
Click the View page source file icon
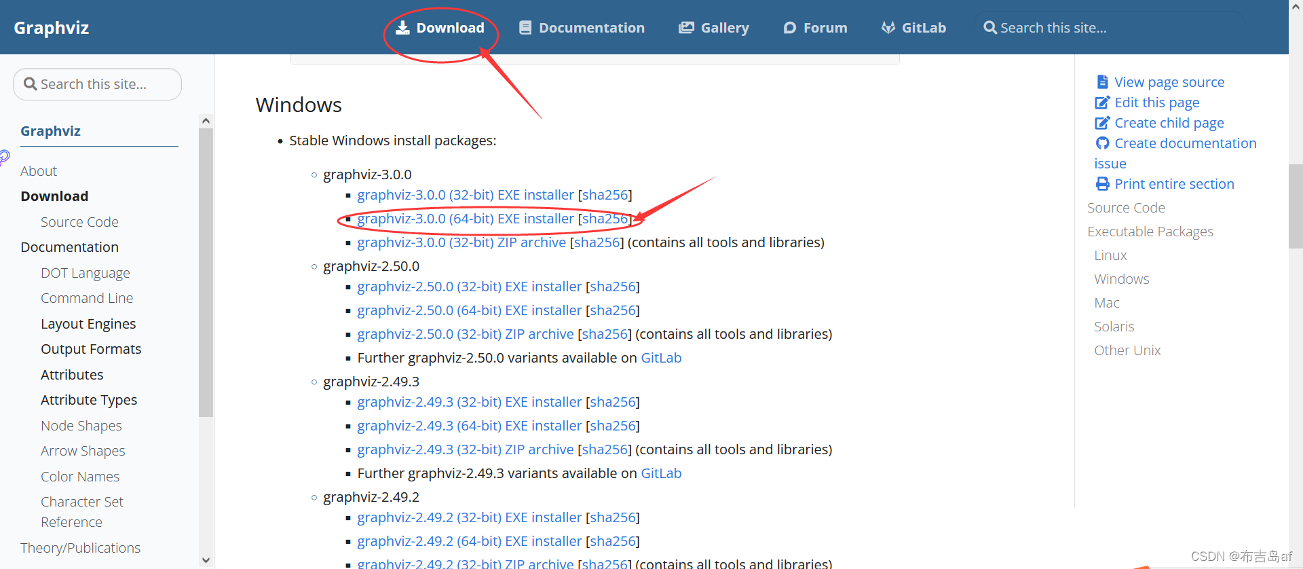1102,81
